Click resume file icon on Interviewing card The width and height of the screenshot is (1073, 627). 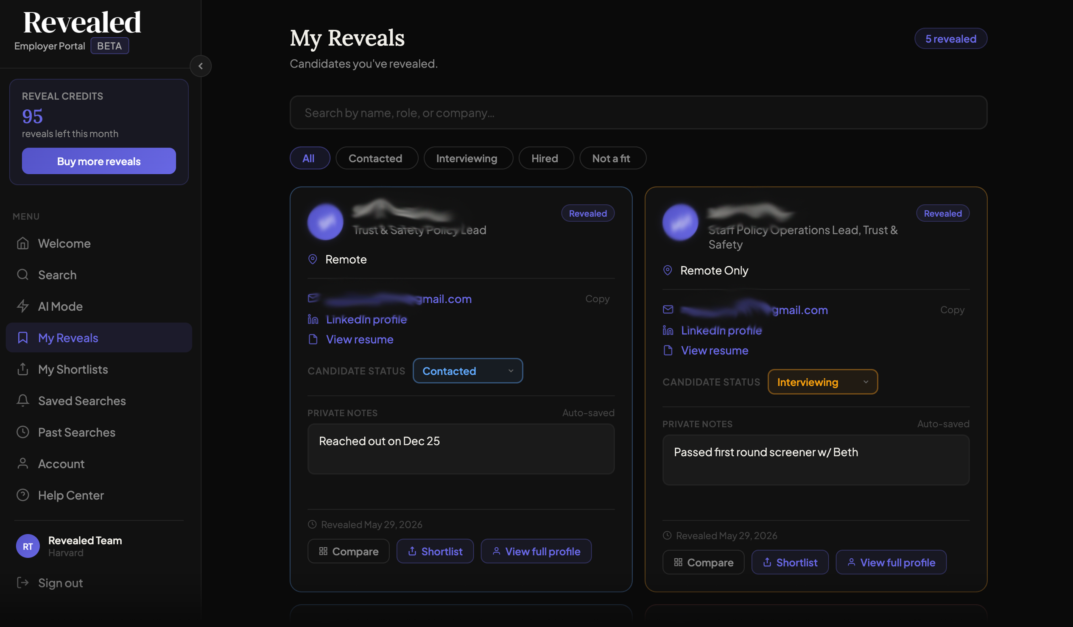point(668,350)
